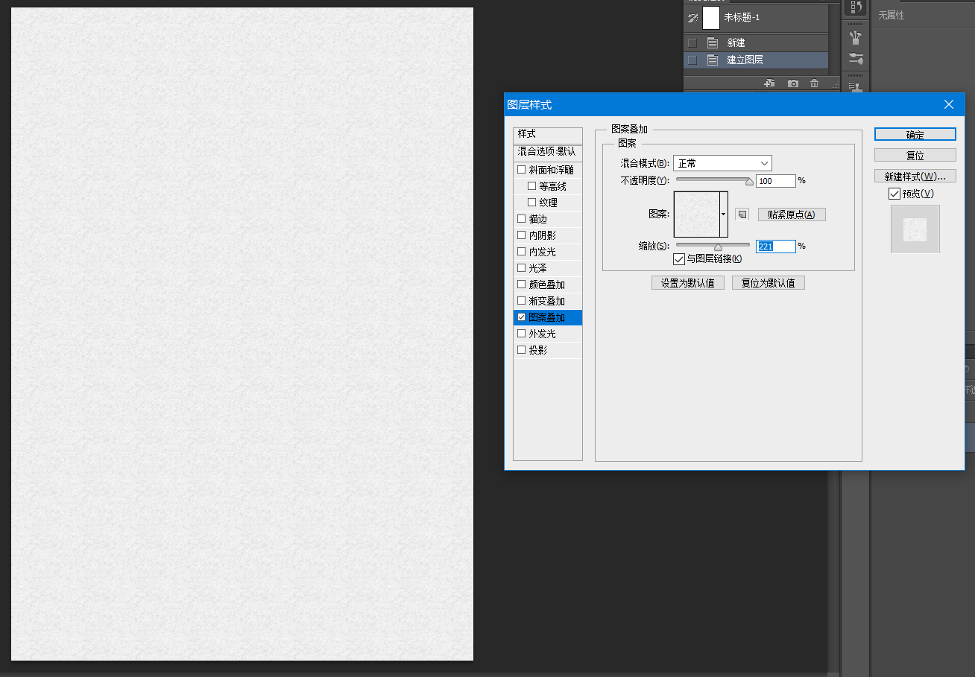Click the 图案 pattern swatch

697,214
